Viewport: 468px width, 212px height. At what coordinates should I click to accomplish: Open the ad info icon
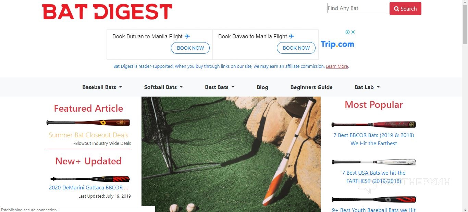point(347,32)
